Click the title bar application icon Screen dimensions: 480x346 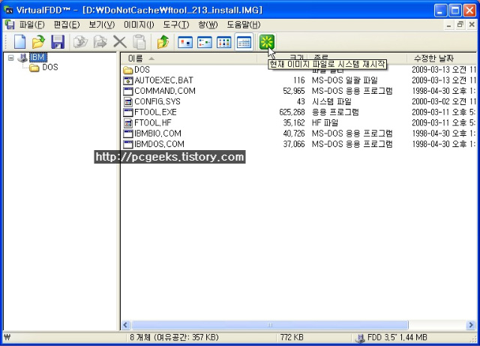8,10
